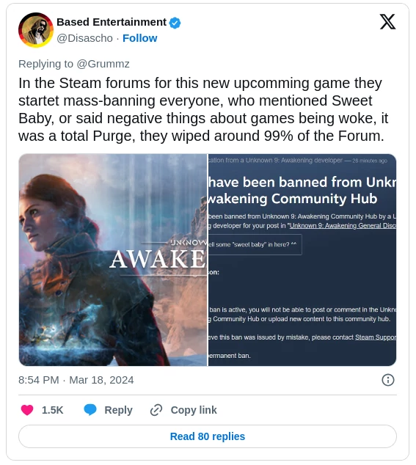View the Unknown 9 Awakening artwork image

[x=113, y=260]
